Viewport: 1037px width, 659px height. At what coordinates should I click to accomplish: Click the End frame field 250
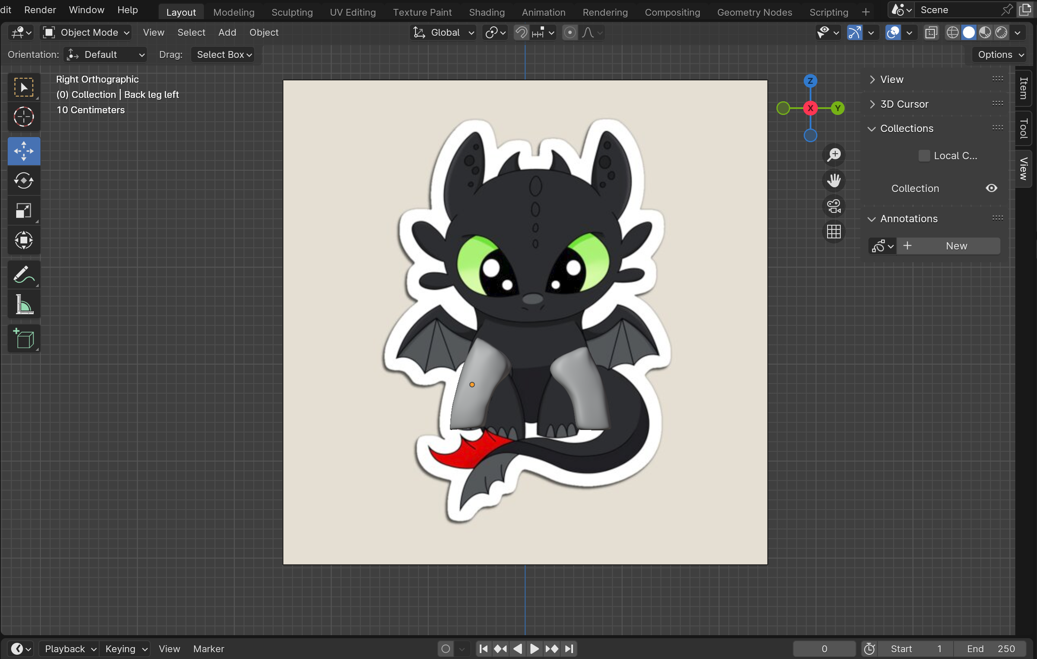coord(991,649)
